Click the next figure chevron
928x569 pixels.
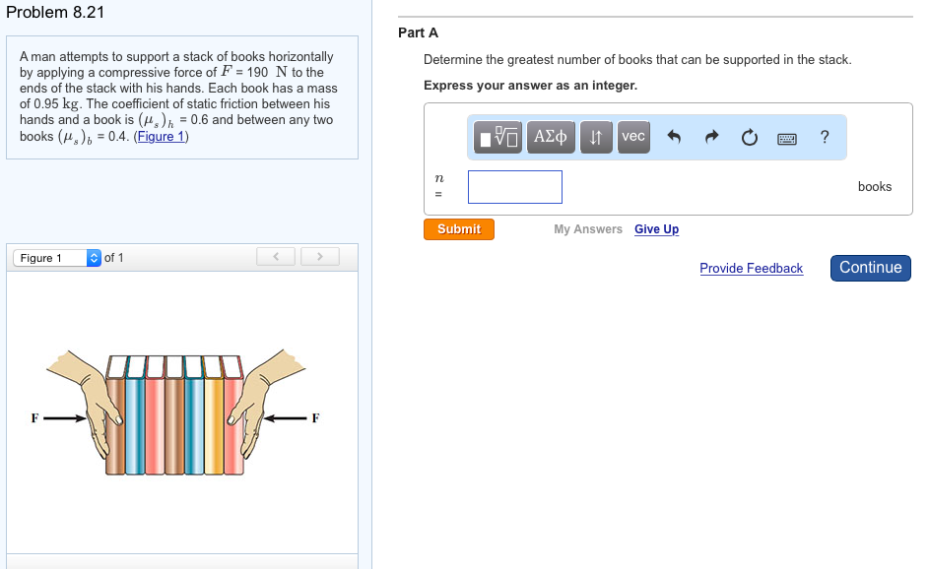pyautogui.click(x=319, y=256)
